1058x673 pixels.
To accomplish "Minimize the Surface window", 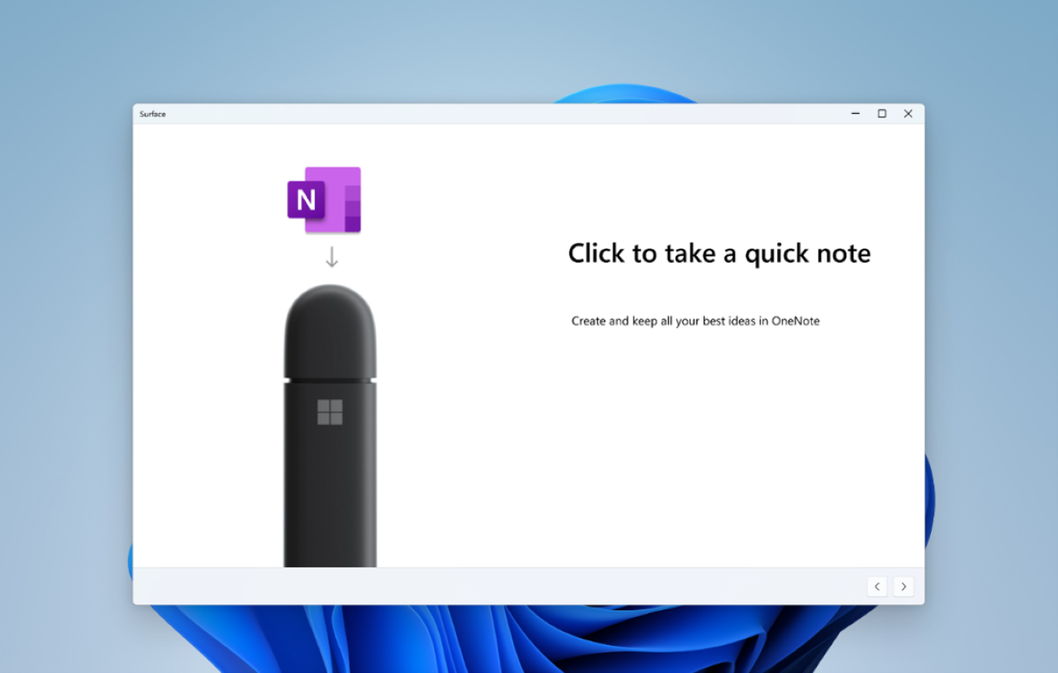I will pyautogui.click(x=855, y=114).
